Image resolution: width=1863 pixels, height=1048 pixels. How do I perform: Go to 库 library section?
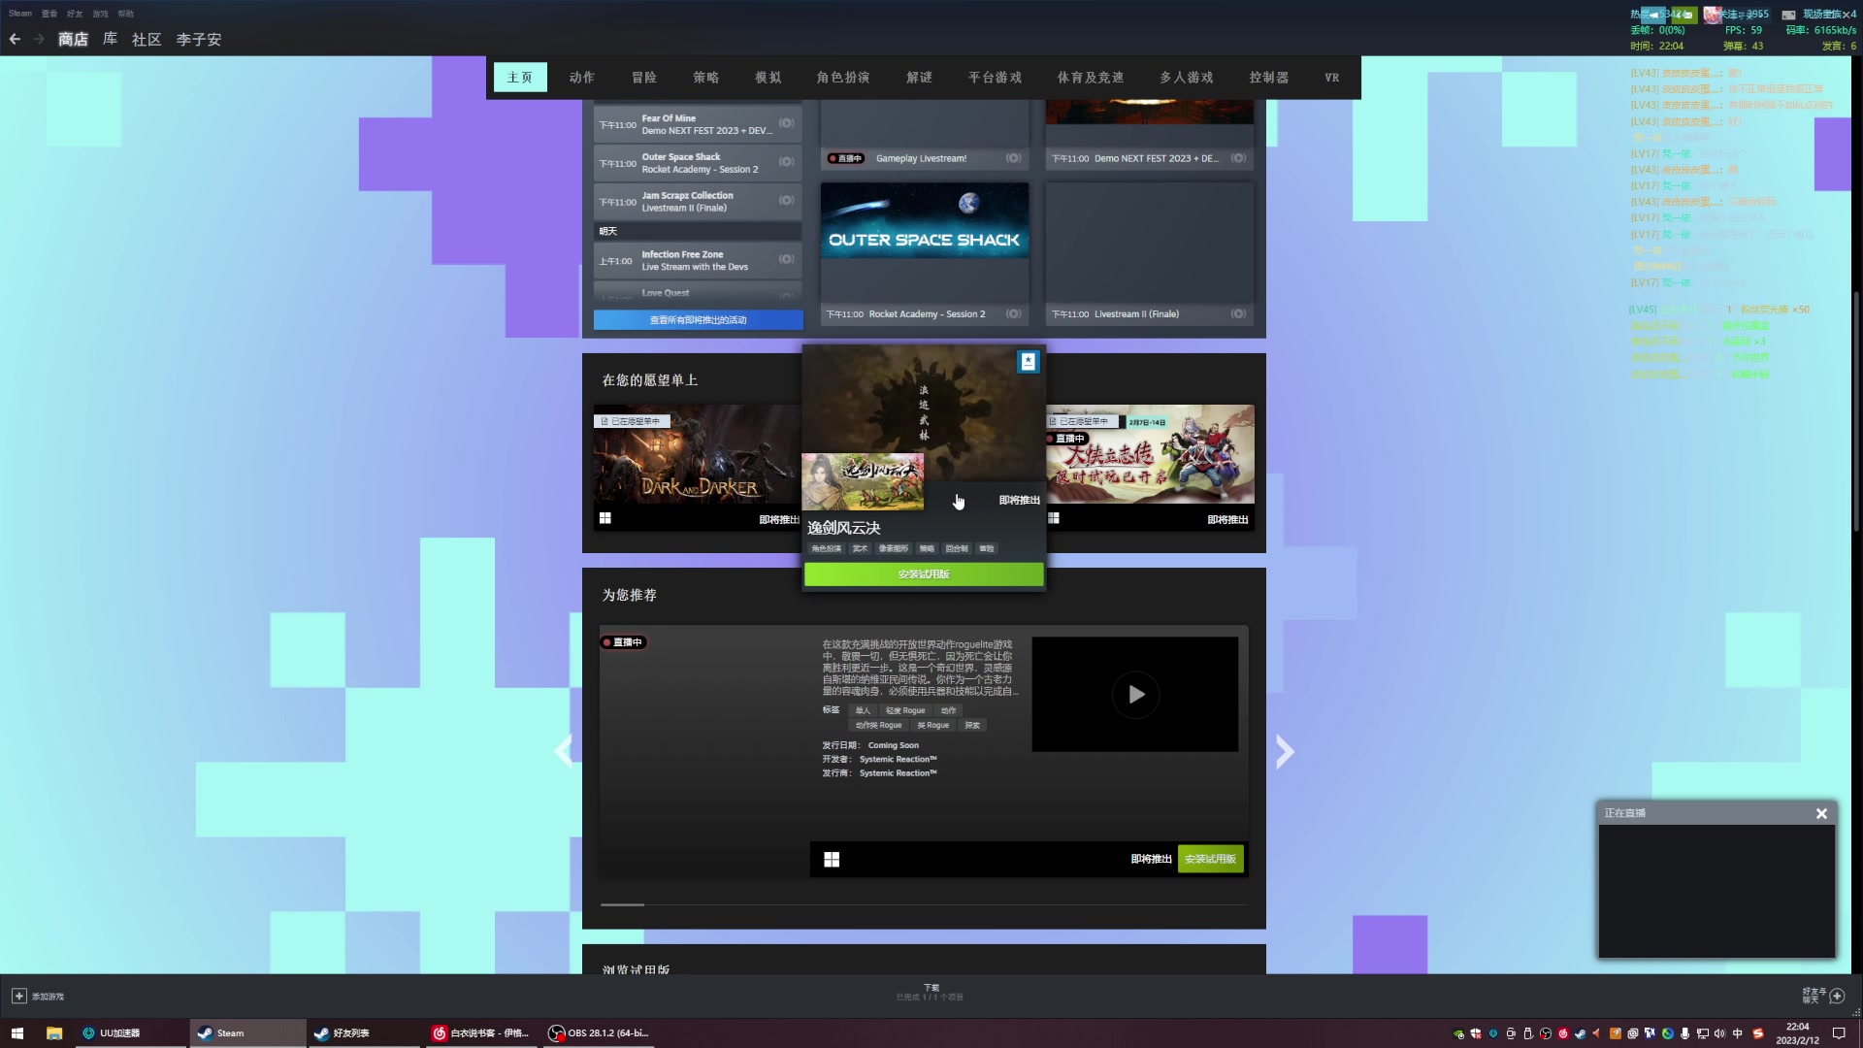click(x=110, y=39)
